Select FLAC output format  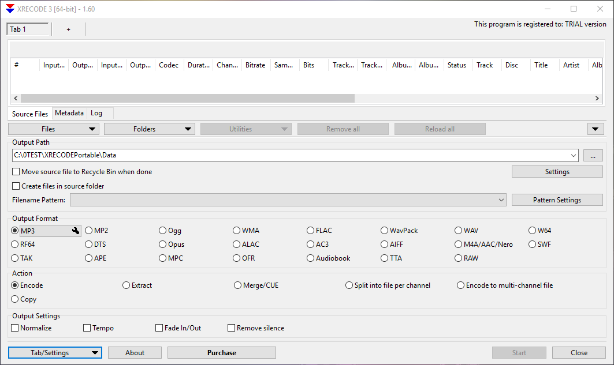(311, 231)
